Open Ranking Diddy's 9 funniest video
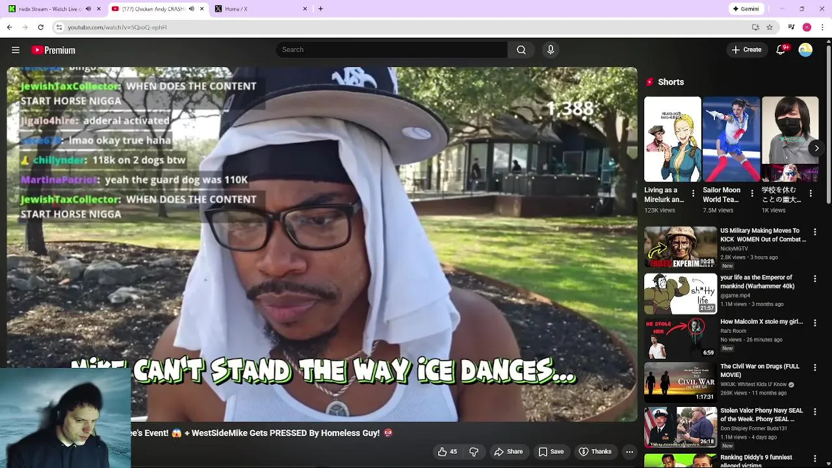832x468 pixels. 680,460
